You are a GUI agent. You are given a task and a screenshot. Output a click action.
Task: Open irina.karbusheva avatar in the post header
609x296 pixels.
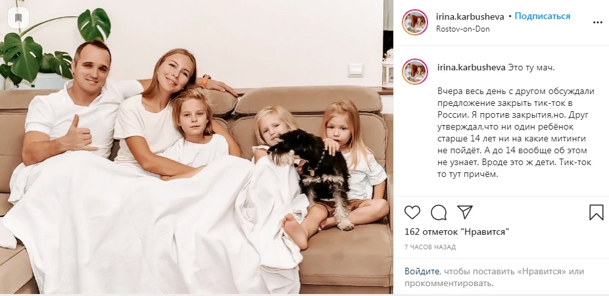pyautogui.click(x=415, y=22)
